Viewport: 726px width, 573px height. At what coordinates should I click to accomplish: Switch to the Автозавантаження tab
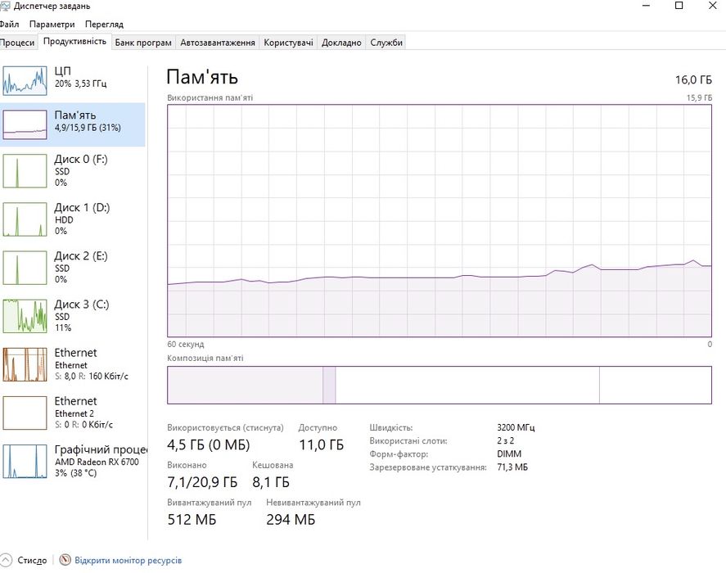(218, 43)
